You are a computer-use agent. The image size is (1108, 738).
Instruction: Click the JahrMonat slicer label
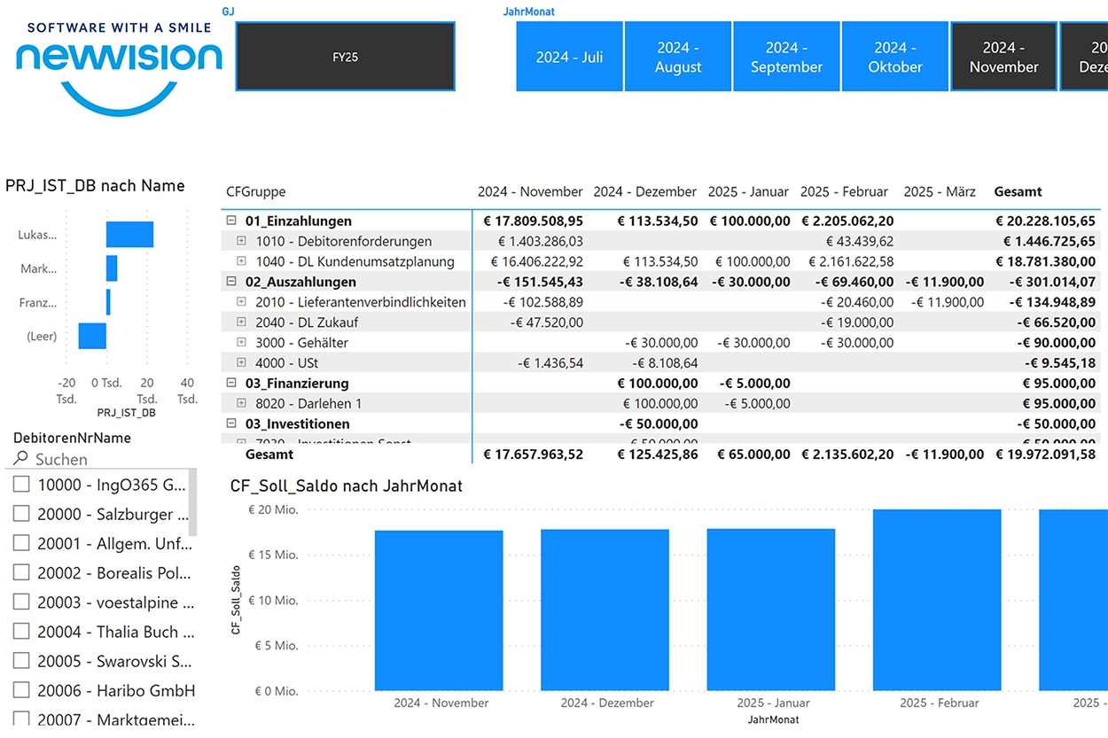[528, 12]
